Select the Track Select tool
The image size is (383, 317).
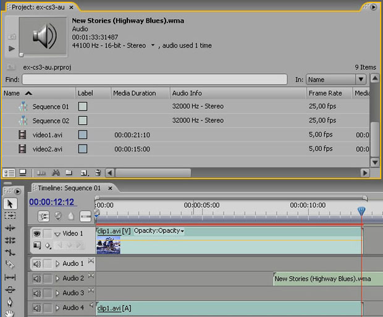10,216
